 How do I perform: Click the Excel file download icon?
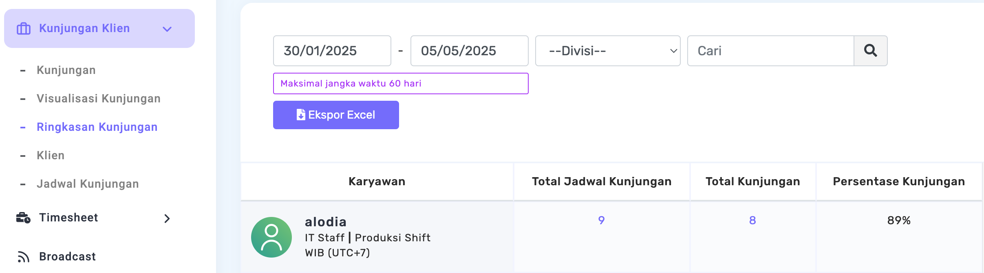click(301, 115)
